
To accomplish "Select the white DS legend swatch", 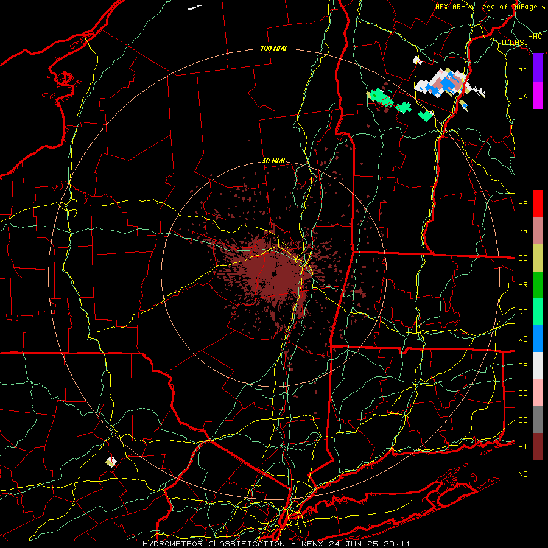I will click(x=538, y=365).
